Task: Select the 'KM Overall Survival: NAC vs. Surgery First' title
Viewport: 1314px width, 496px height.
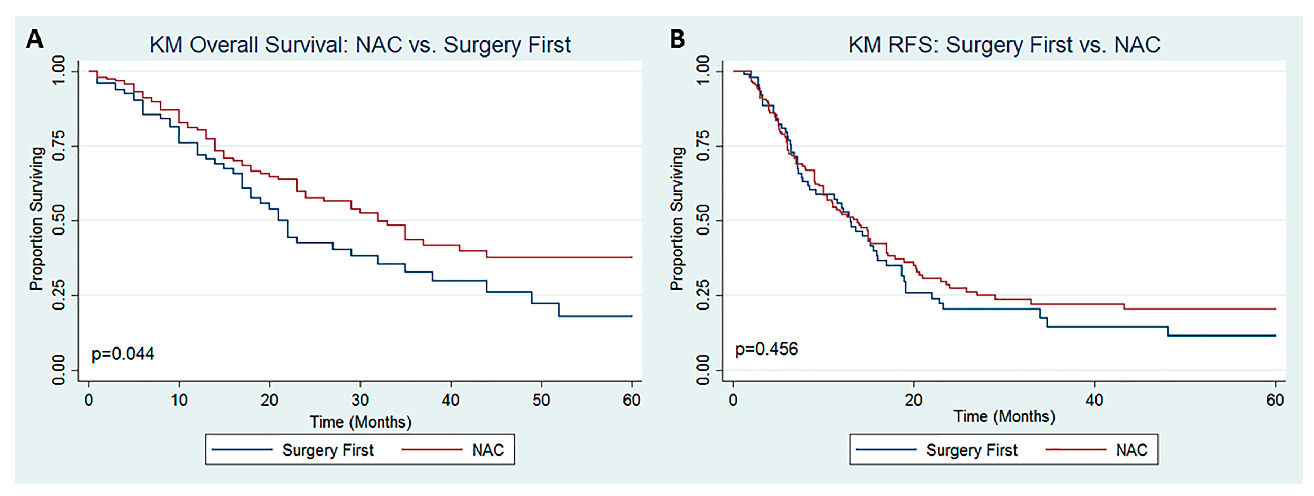Action: point(359,45)
